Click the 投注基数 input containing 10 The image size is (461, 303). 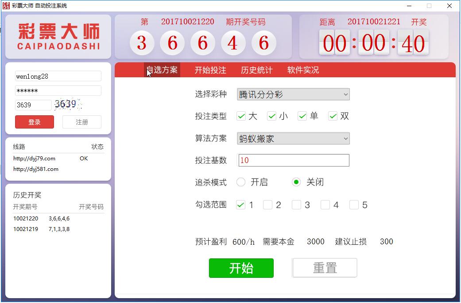(x=293, y=160)
